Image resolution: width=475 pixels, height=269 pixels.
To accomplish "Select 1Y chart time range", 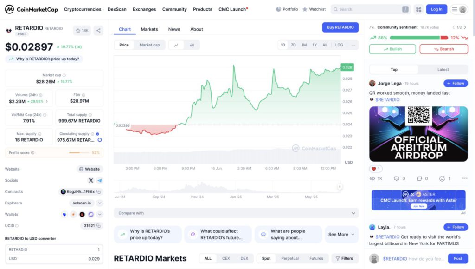I will coord(315,45).
